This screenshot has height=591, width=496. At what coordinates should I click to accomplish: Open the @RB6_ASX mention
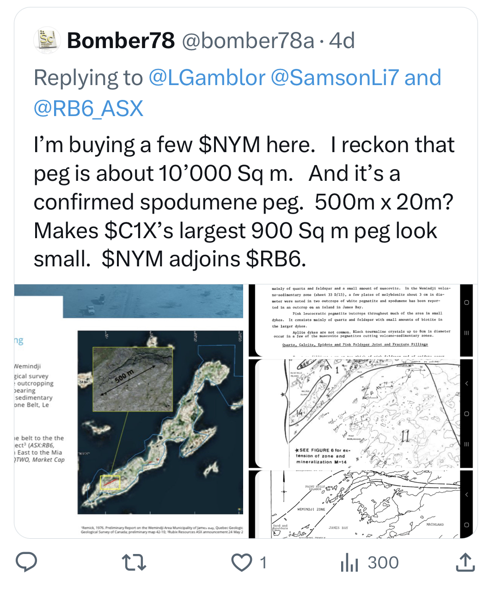(89, 109)
